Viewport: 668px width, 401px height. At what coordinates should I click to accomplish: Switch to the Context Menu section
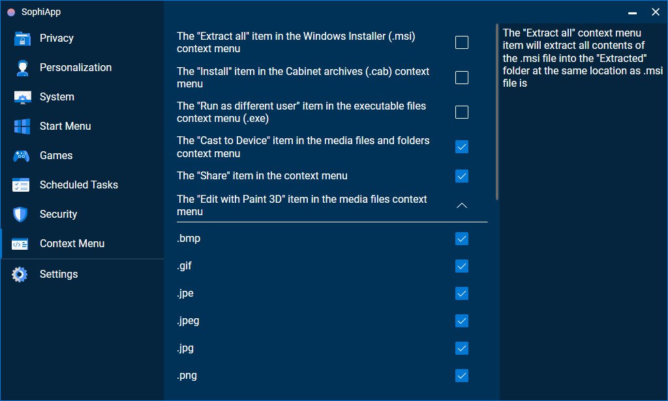[x=72, y=243]
